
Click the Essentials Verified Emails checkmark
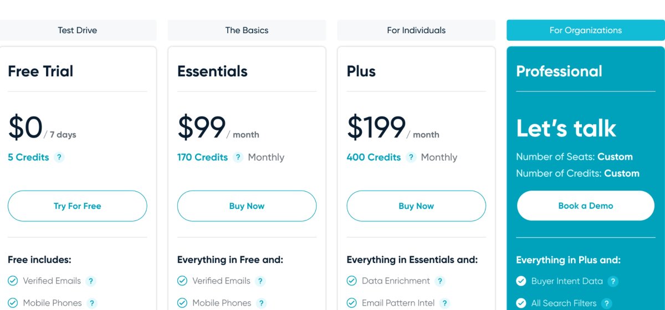tap(182, 281)
